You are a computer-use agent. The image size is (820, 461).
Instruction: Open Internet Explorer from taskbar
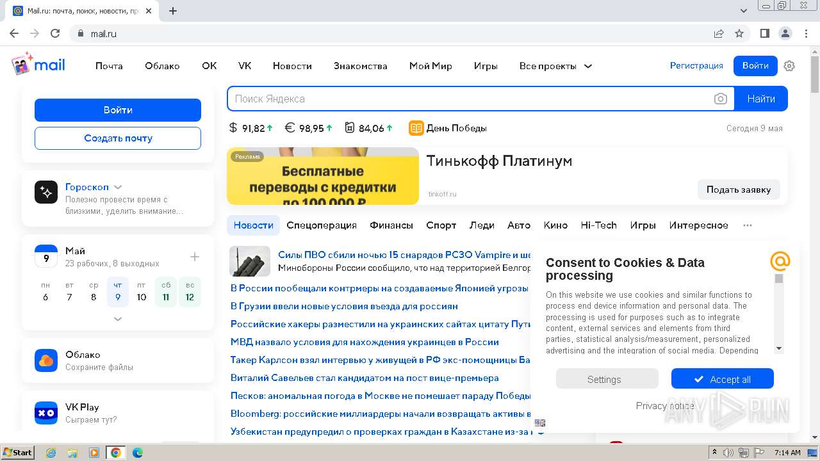[x=51, y=453]
